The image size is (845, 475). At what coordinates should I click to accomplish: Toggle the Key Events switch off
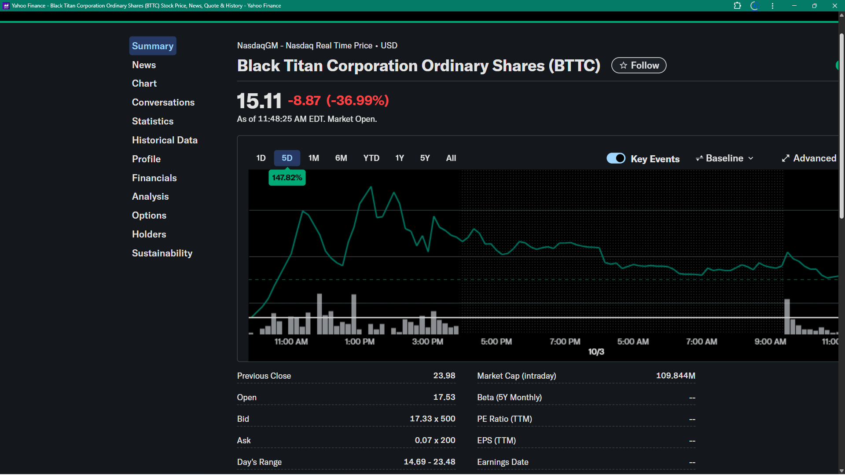[x=616, y=158]
